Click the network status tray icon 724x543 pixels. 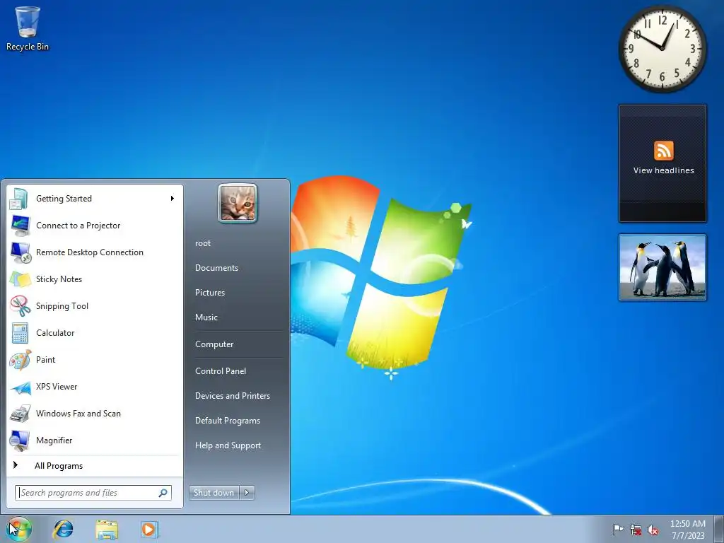click(x=636, y=530)
